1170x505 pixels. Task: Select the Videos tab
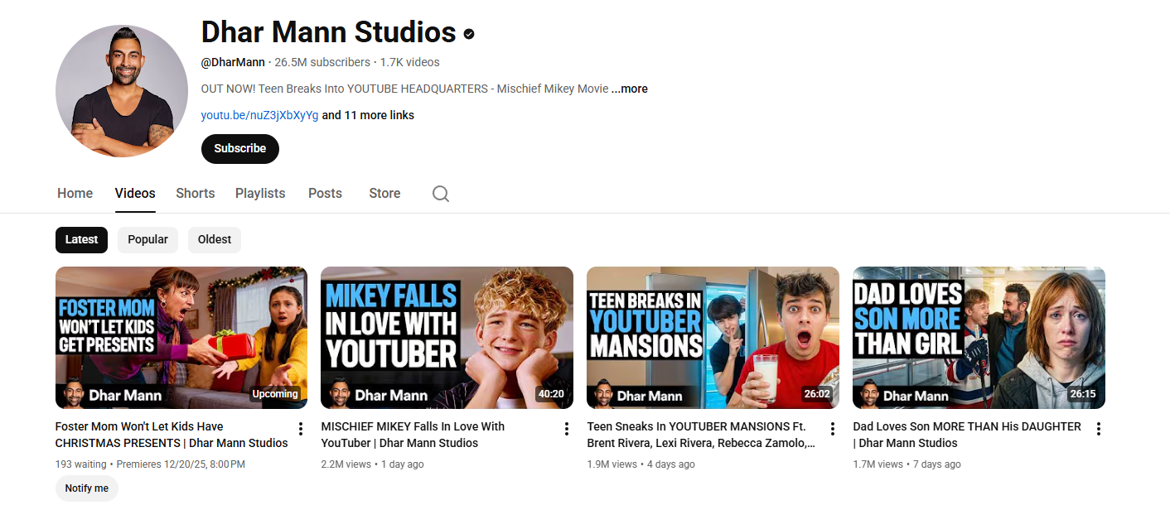click(135, 193)
